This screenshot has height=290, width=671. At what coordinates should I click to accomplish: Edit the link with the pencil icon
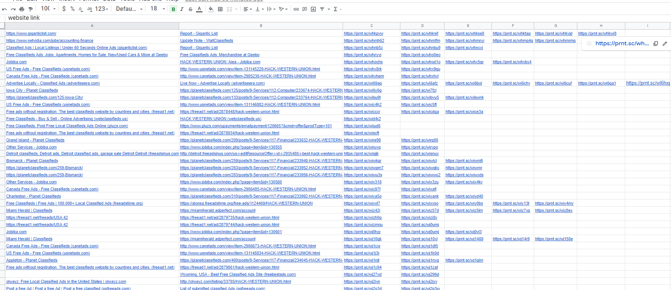point(665,43)
